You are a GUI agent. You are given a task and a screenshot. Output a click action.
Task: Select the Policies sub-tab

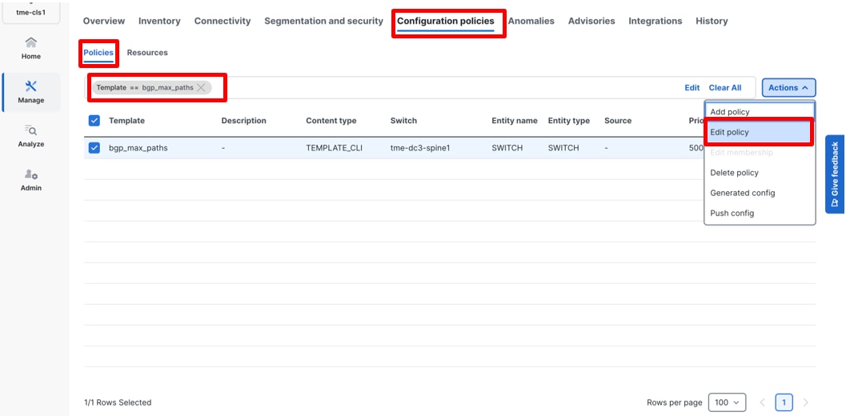tap(98, 52)
